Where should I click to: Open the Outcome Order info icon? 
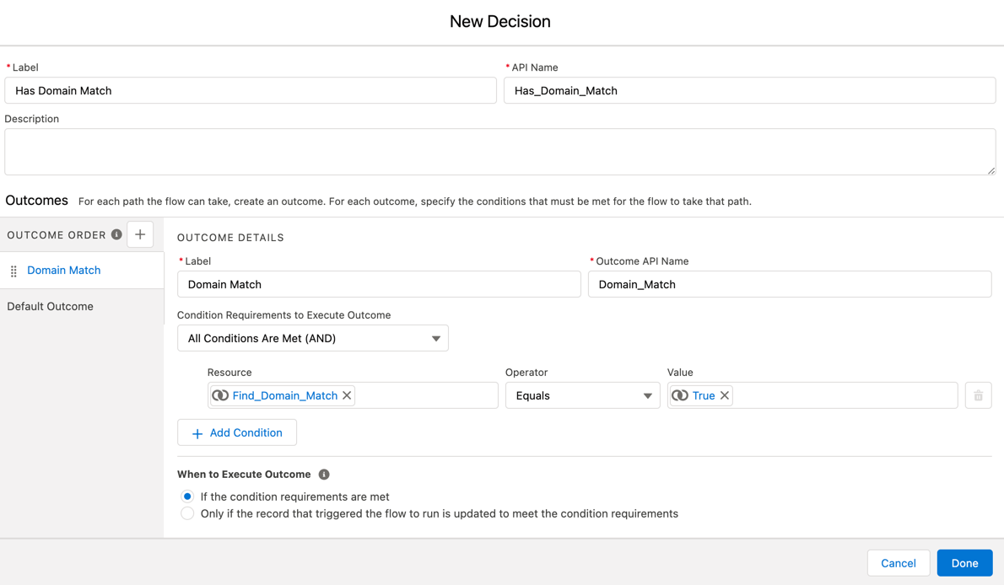tap(116, 234)
